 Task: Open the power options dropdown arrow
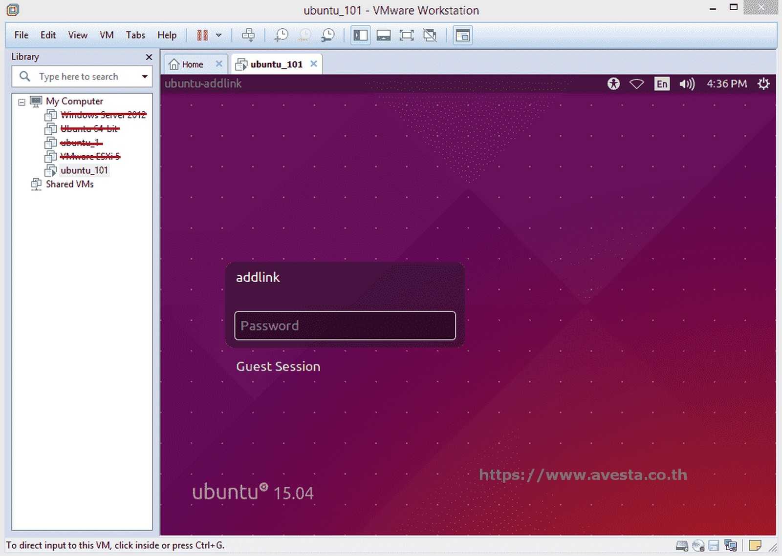[219, 35]
